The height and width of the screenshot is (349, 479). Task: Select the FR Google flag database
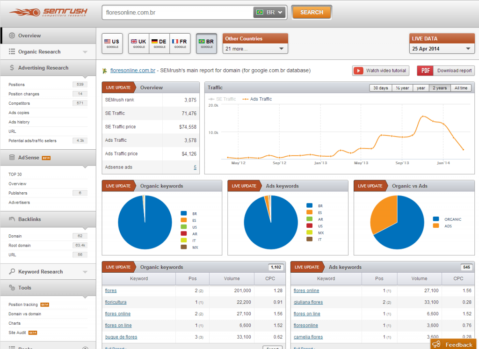180,44
